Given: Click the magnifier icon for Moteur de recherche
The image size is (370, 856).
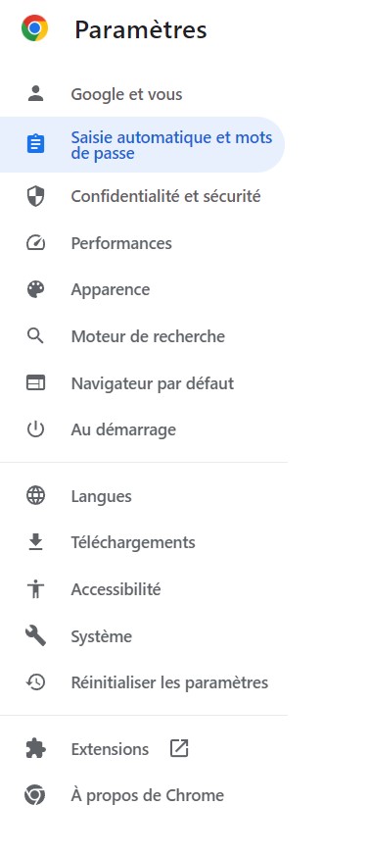Looking at the screenshot, I should coord(35,336).
